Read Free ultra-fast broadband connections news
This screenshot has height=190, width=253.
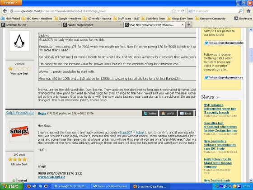(220, 127)
